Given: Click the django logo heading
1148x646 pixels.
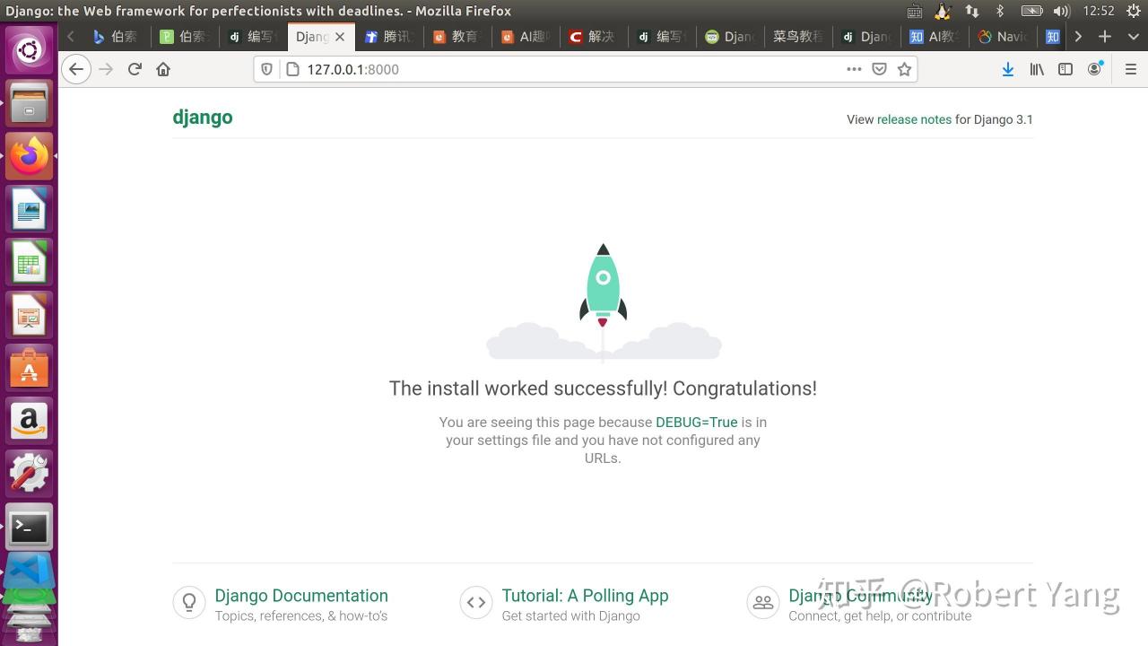Looking at the screenshot, I should pos(203,118).
